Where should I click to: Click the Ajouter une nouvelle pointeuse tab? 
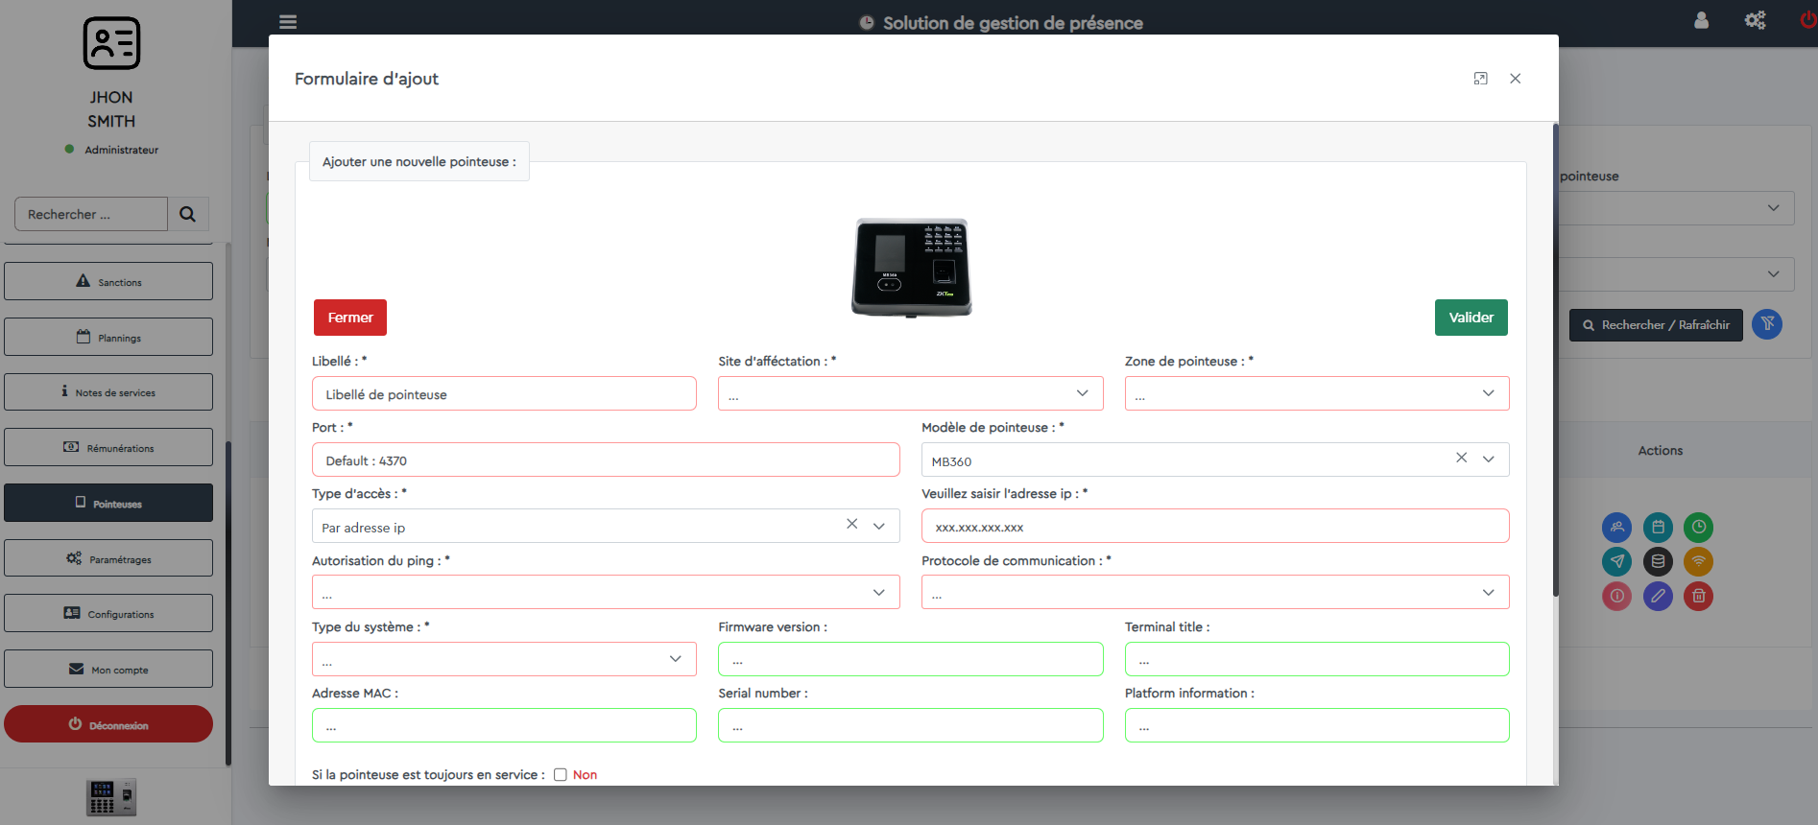pos(419,161)
